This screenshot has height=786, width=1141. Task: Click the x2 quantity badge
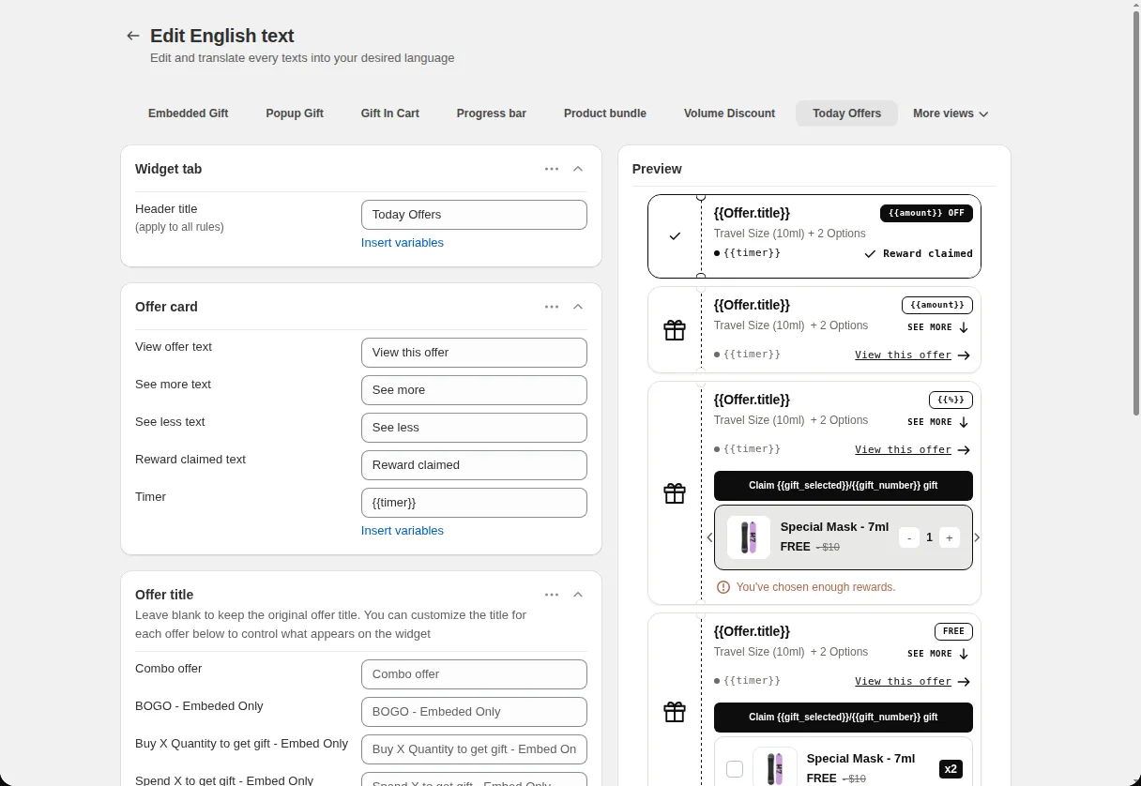pos(951,769)
